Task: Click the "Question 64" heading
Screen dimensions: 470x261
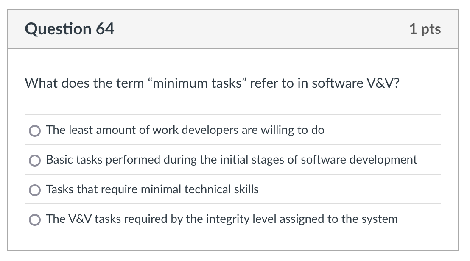Action: coord(71,29)
